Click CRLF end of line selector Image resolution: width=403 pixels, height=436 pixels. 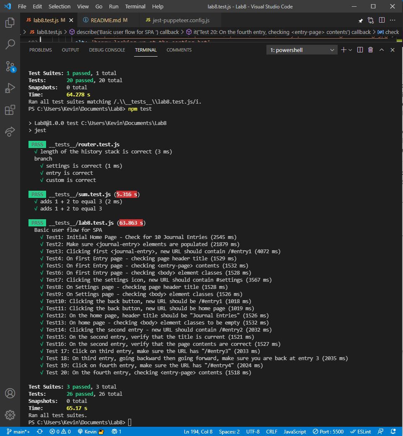point(271,431)
